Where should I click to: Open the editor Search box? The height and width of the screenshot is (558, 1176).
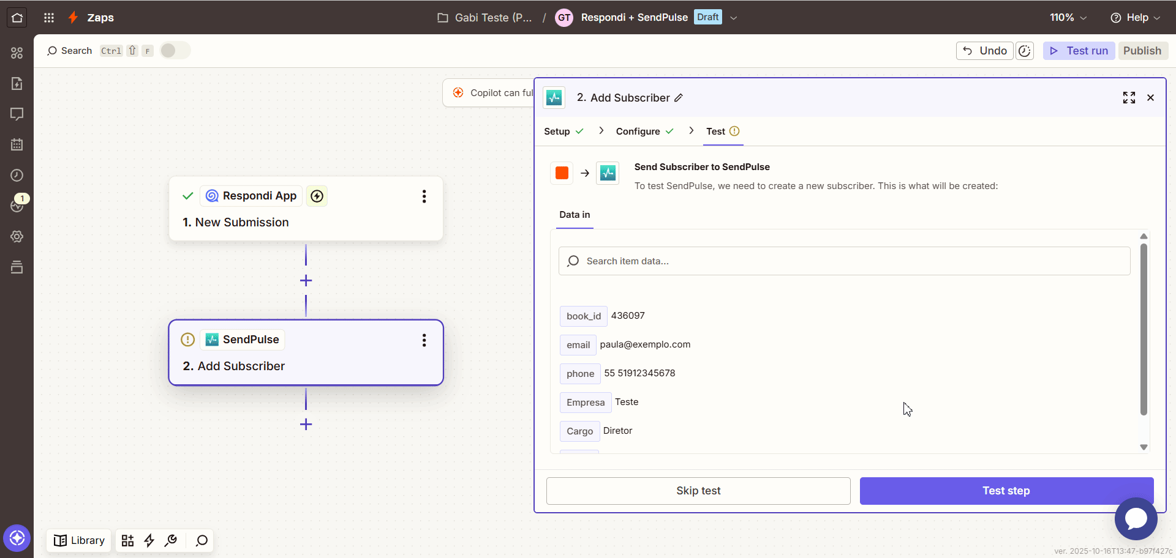[69, 51]
